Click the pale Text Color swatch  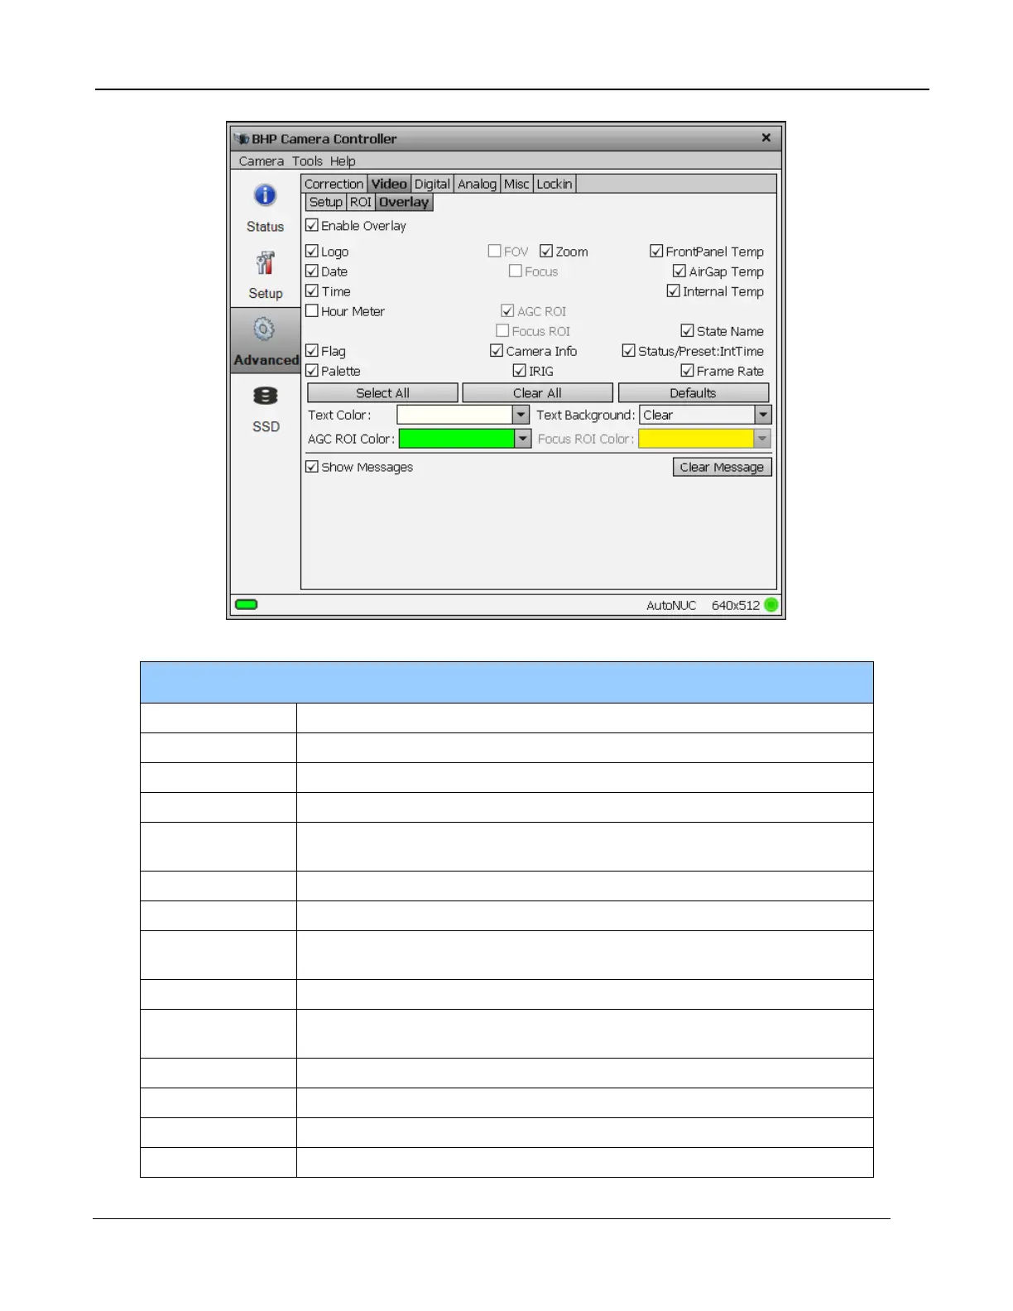(454, 415)
